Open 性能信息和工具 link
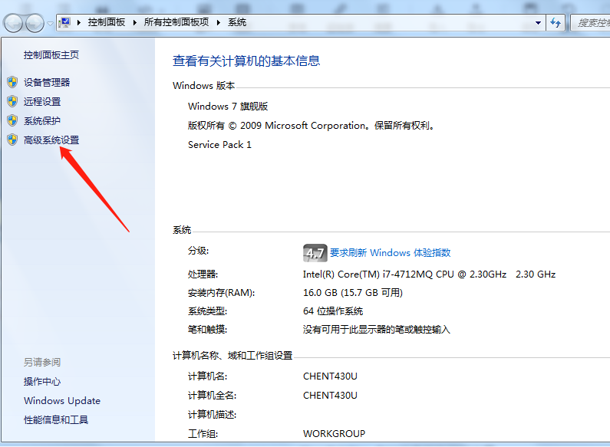This screenshot has width=610, height=447. click(56, 420)
